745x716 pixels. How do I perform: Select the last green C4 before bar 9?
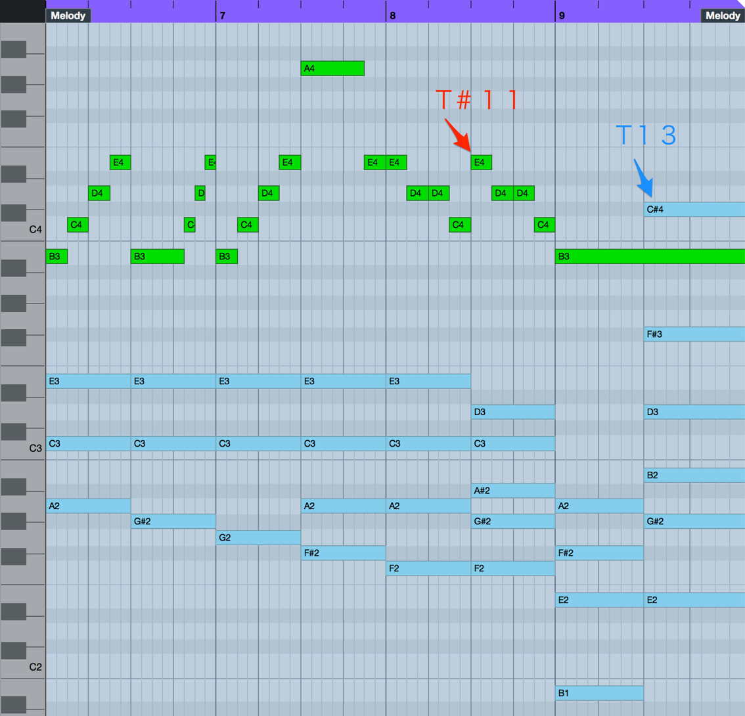(x=545, y=225)
